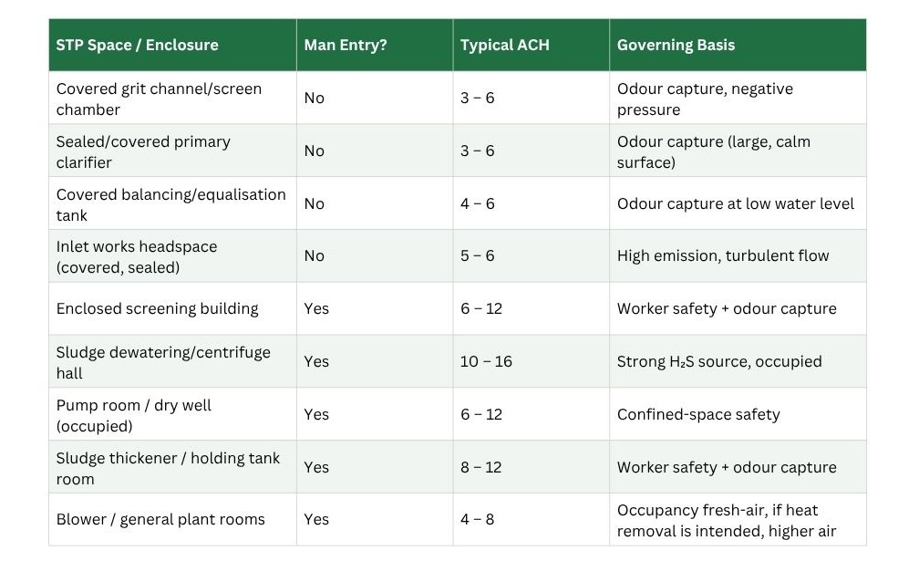919x561 pixels.
Task: Select 'Sludge dewatering/centrifuge hall' cell
Action: pos(172,362)
